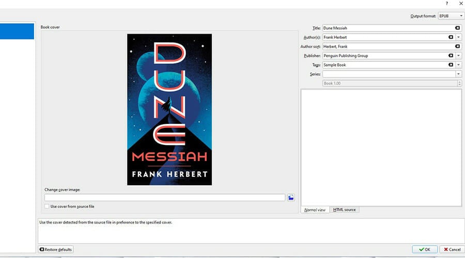Image resolution: width=465 pixels, height=258 pixels.
Task: Clear the Author sort field
Action: 458,46
